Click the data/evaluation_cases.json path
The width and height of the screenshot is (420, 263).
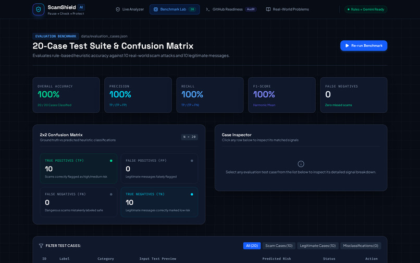click(x=104, y=36)
